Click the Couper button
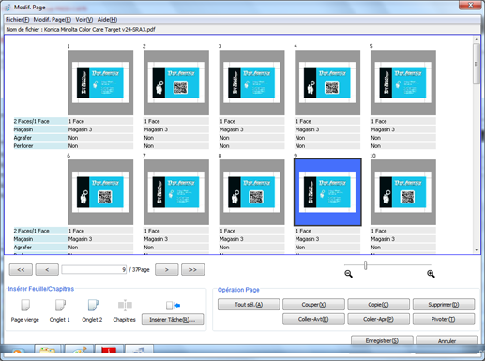The height and width of the screenshot is (361, 485). [313, 305]
